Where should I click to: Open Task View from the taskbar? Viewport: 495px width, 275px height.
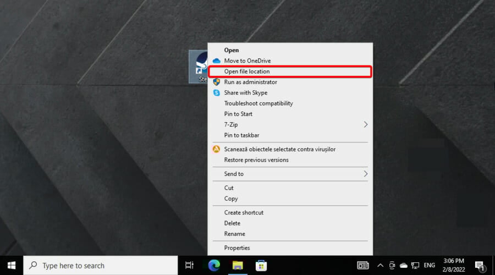point(189,265)
